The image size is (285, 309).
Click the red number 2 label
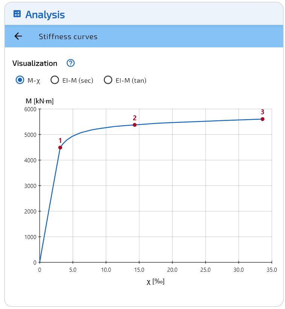(135, 118)
